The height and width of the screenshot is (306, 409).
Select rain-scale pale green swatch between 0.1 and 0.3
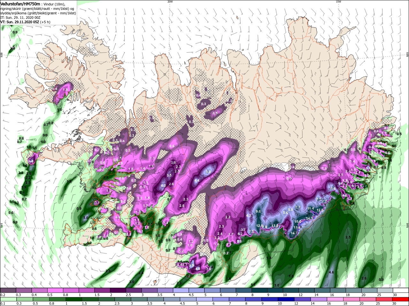coord(8,299)
